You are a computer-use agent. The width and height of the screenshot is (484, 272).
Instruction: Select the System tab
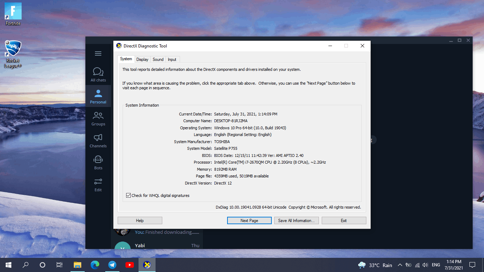[126, 59]
